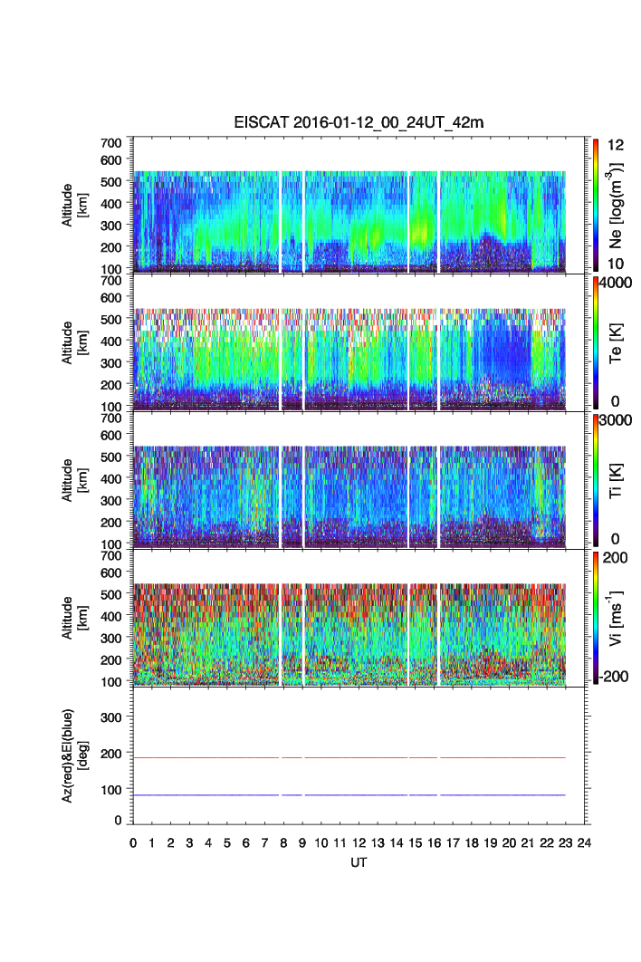Click inside the Ti ion temperature panel

[x=359, y=480]
